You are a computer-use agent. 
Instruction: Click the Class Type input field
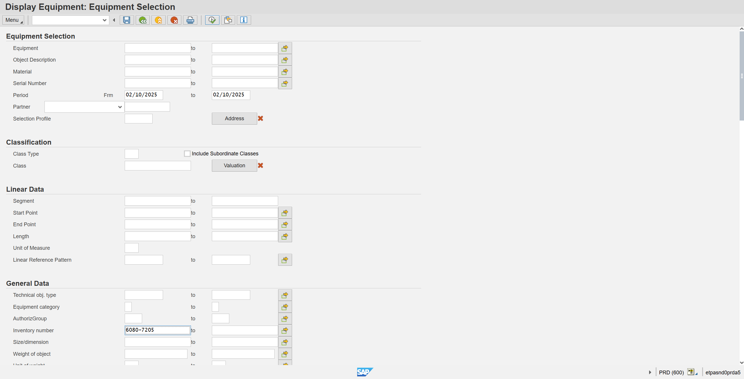(132, 154)
